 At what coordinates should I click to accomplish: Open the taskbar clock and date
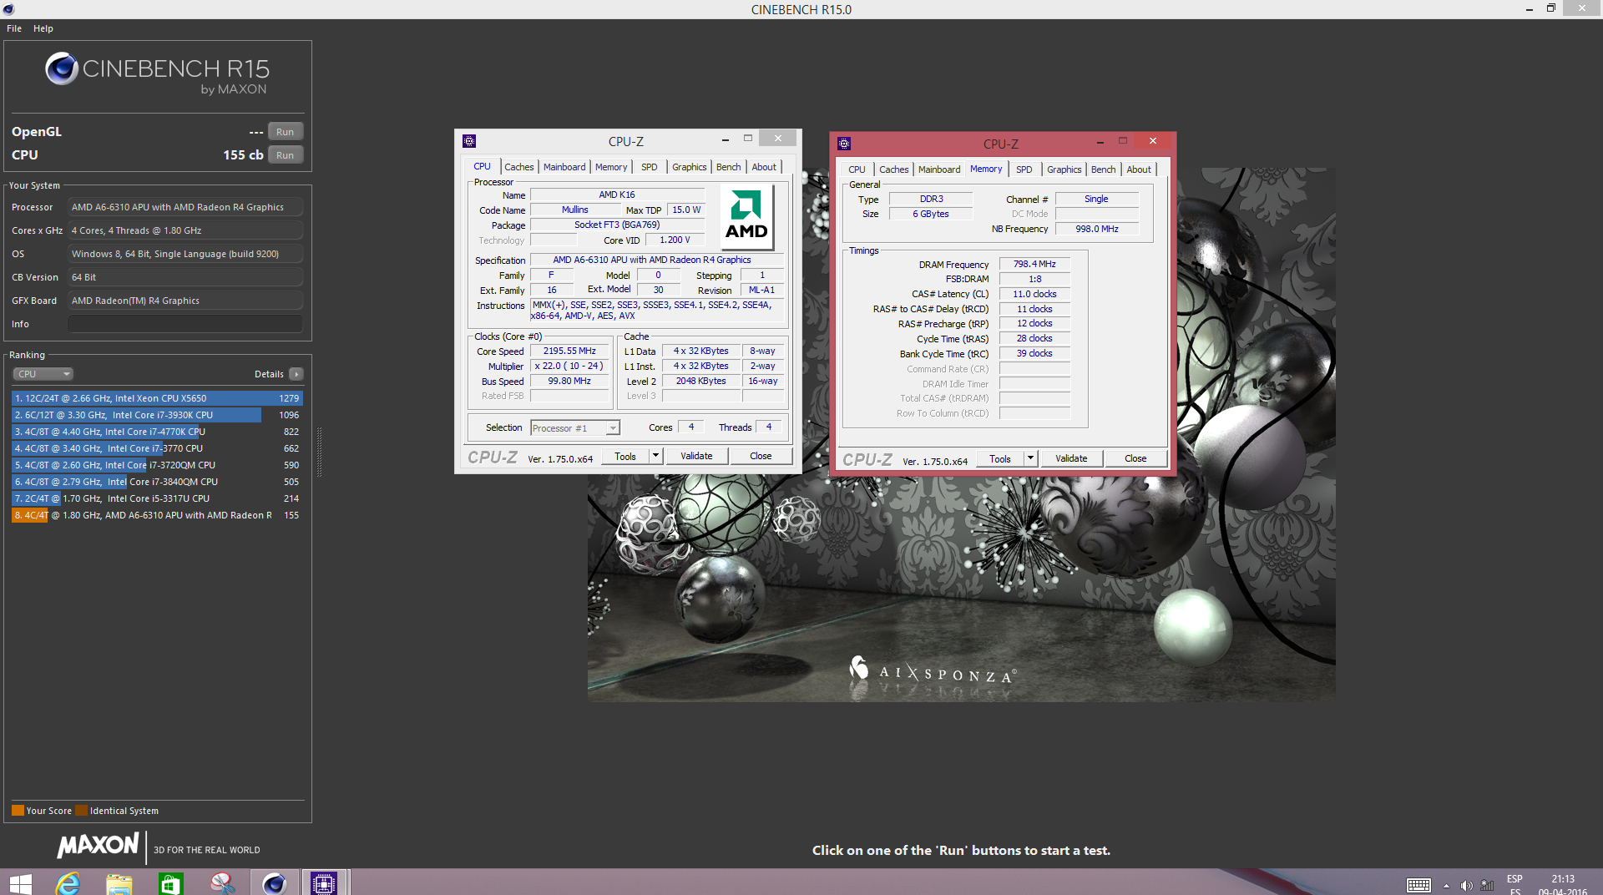tap(1563, 884)
